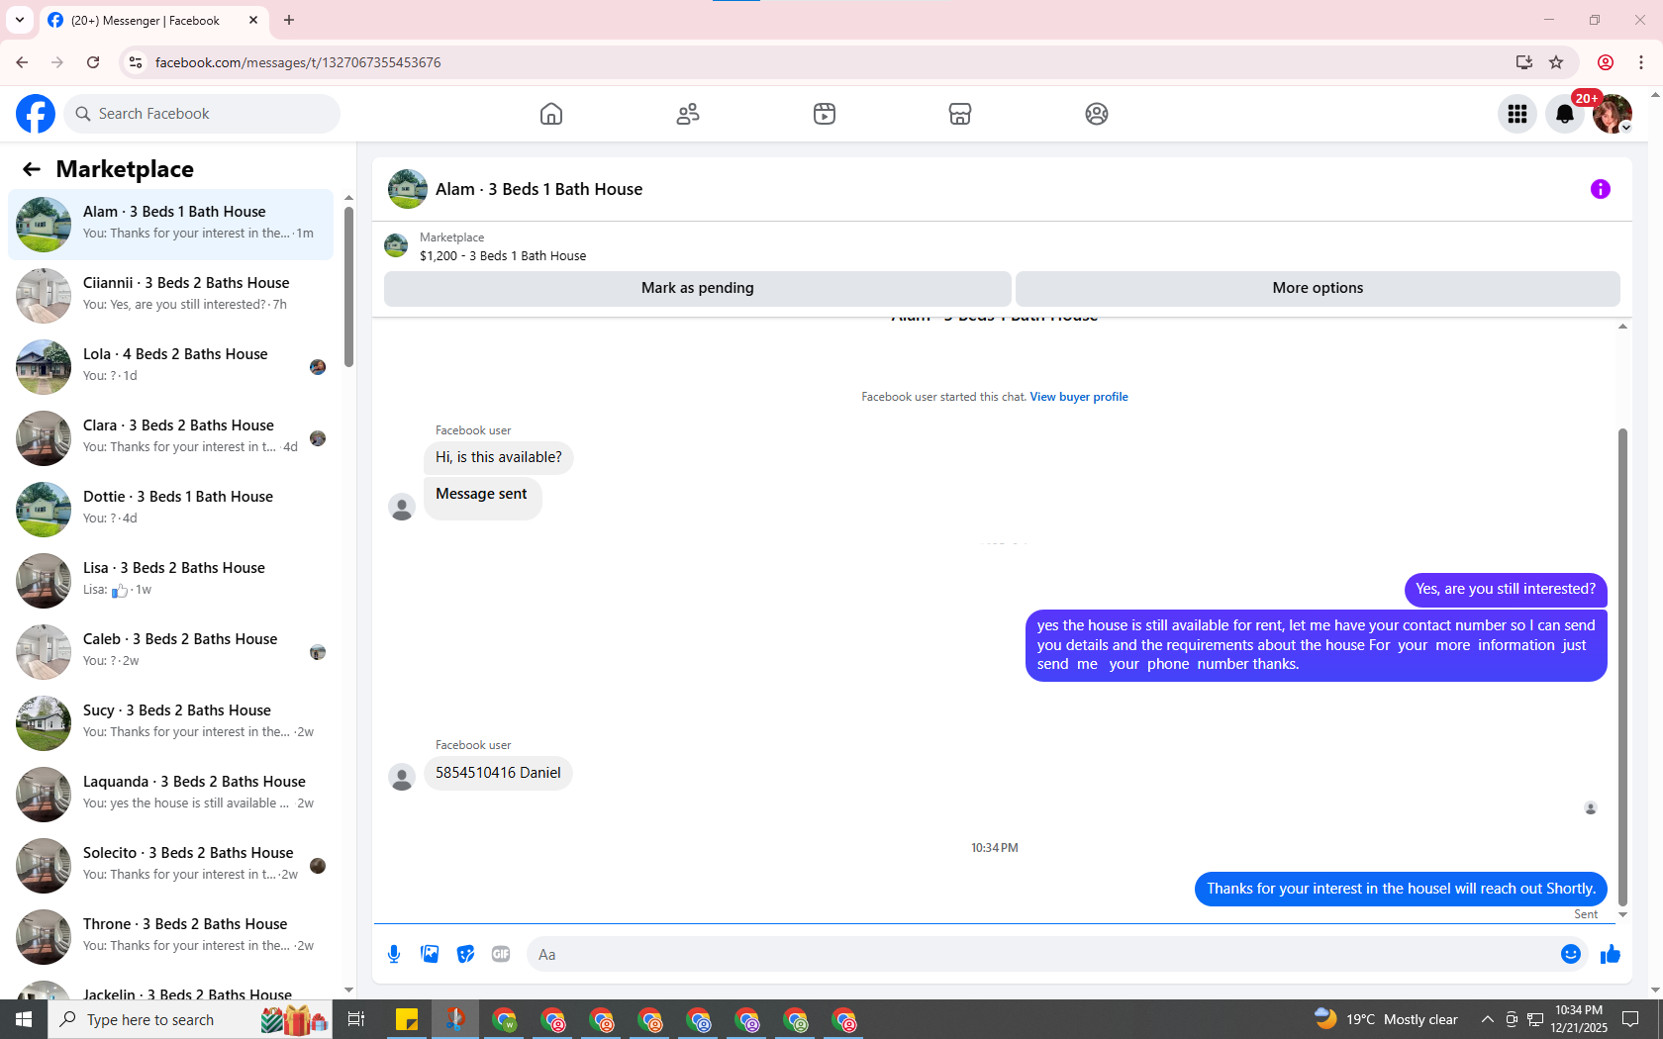The height and width of the screenshot is (1039, 1663).
Task: Open the Facebook menu grid icon
Action: point(1517,114)
